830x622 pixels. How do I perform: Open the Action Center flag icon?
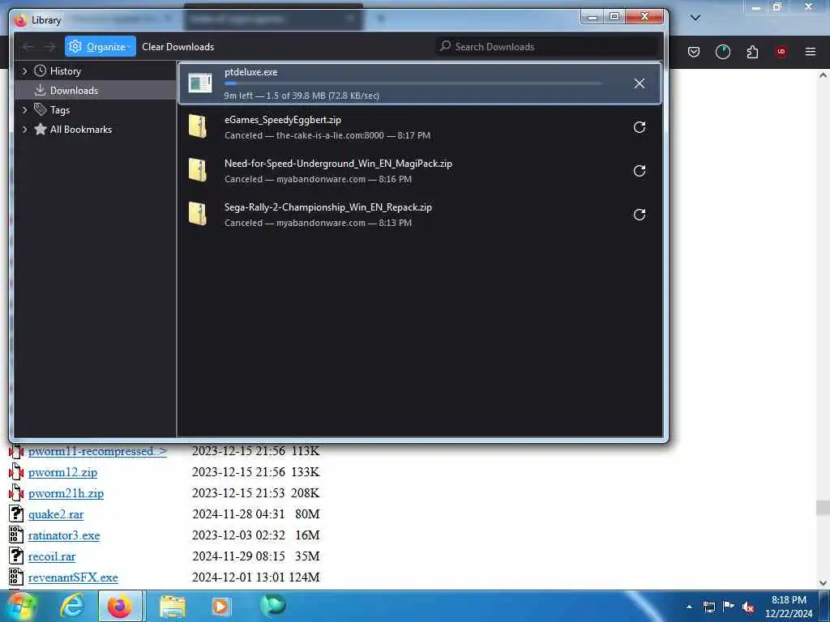click(729, 607)
